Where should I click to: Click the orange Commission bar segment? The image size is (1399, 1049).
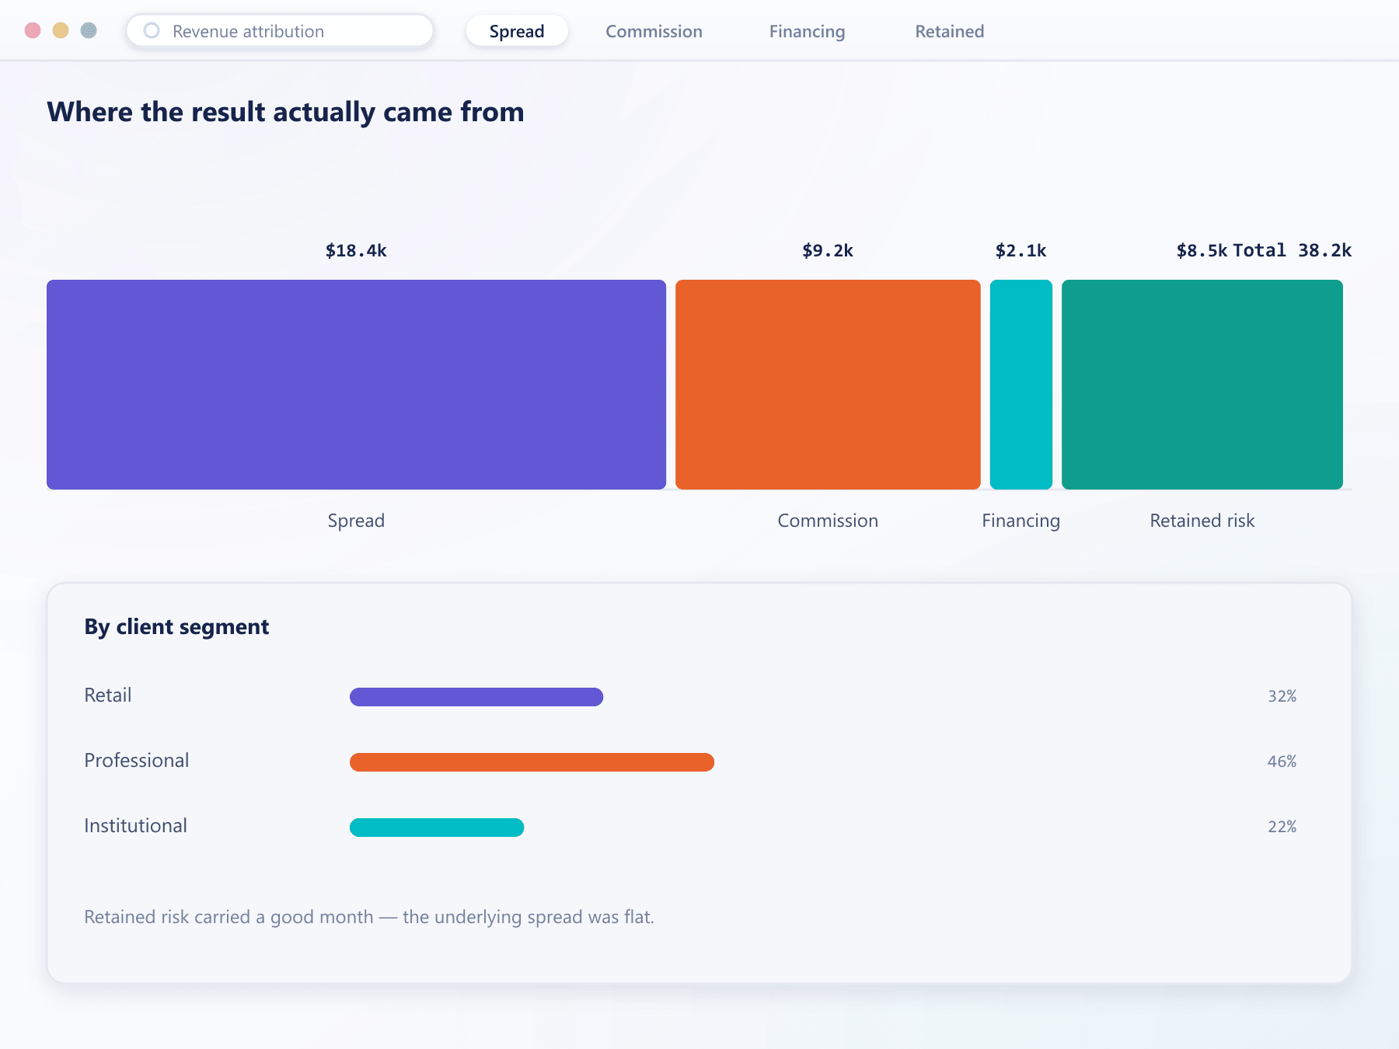(828, 385)
